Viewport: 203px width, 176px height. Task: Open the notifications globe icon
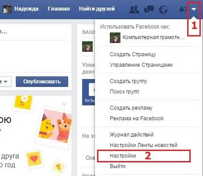click(163, 10)
